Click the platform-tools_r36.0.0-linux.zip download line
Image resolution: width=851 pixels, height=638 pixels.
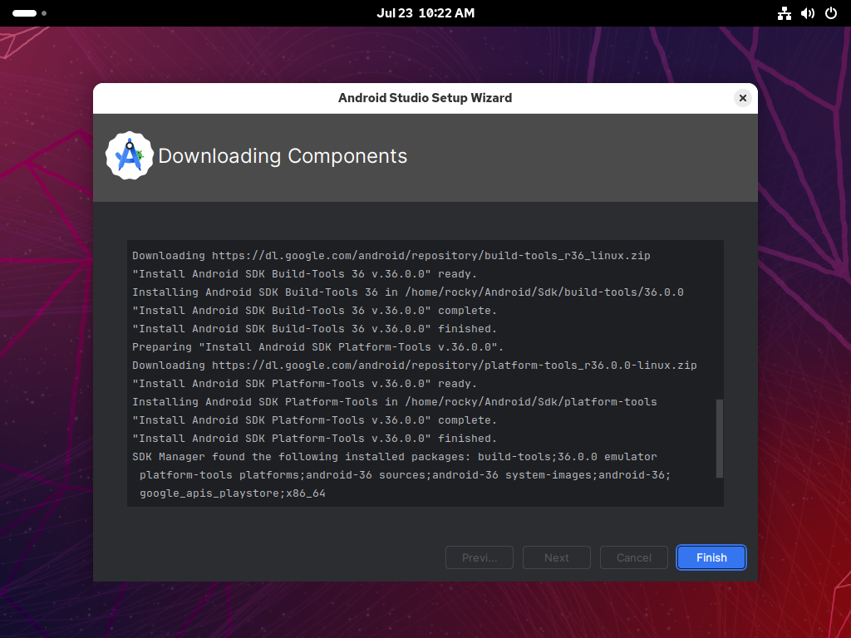[x=415, y=366]
